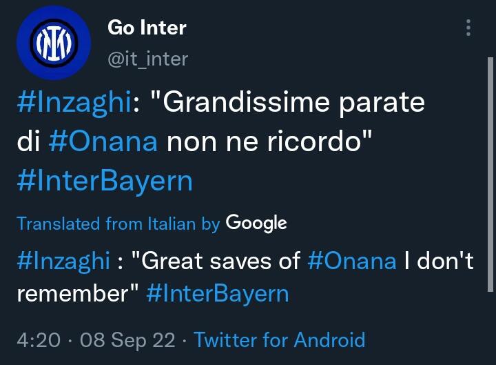The width and height of the screenshot is (496, 365).
Task: Tap the #Onana hashtag in Italian text
Action: (x=104, y=141)
